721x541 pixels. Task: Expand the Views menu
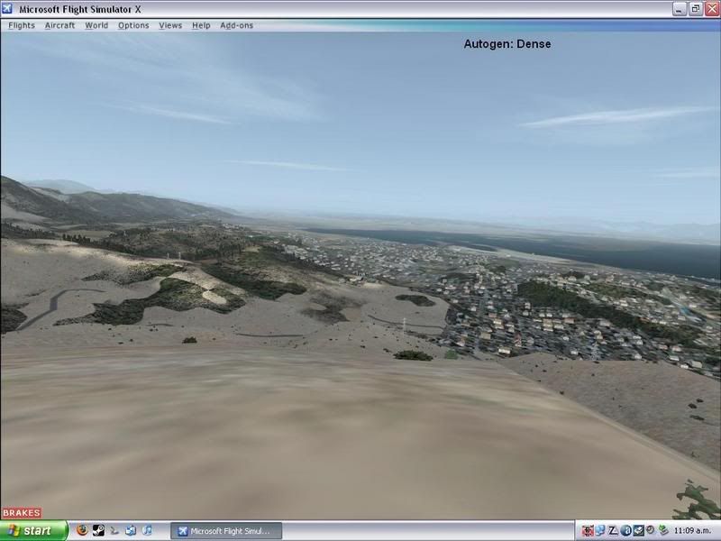170,25
